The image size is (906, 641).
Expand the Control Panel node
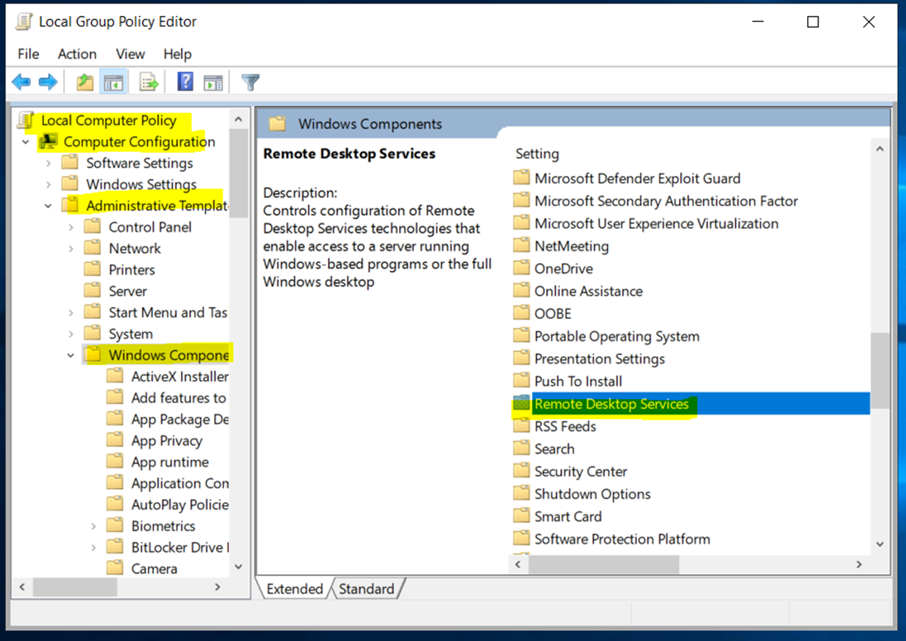click(x=70, y=228)
